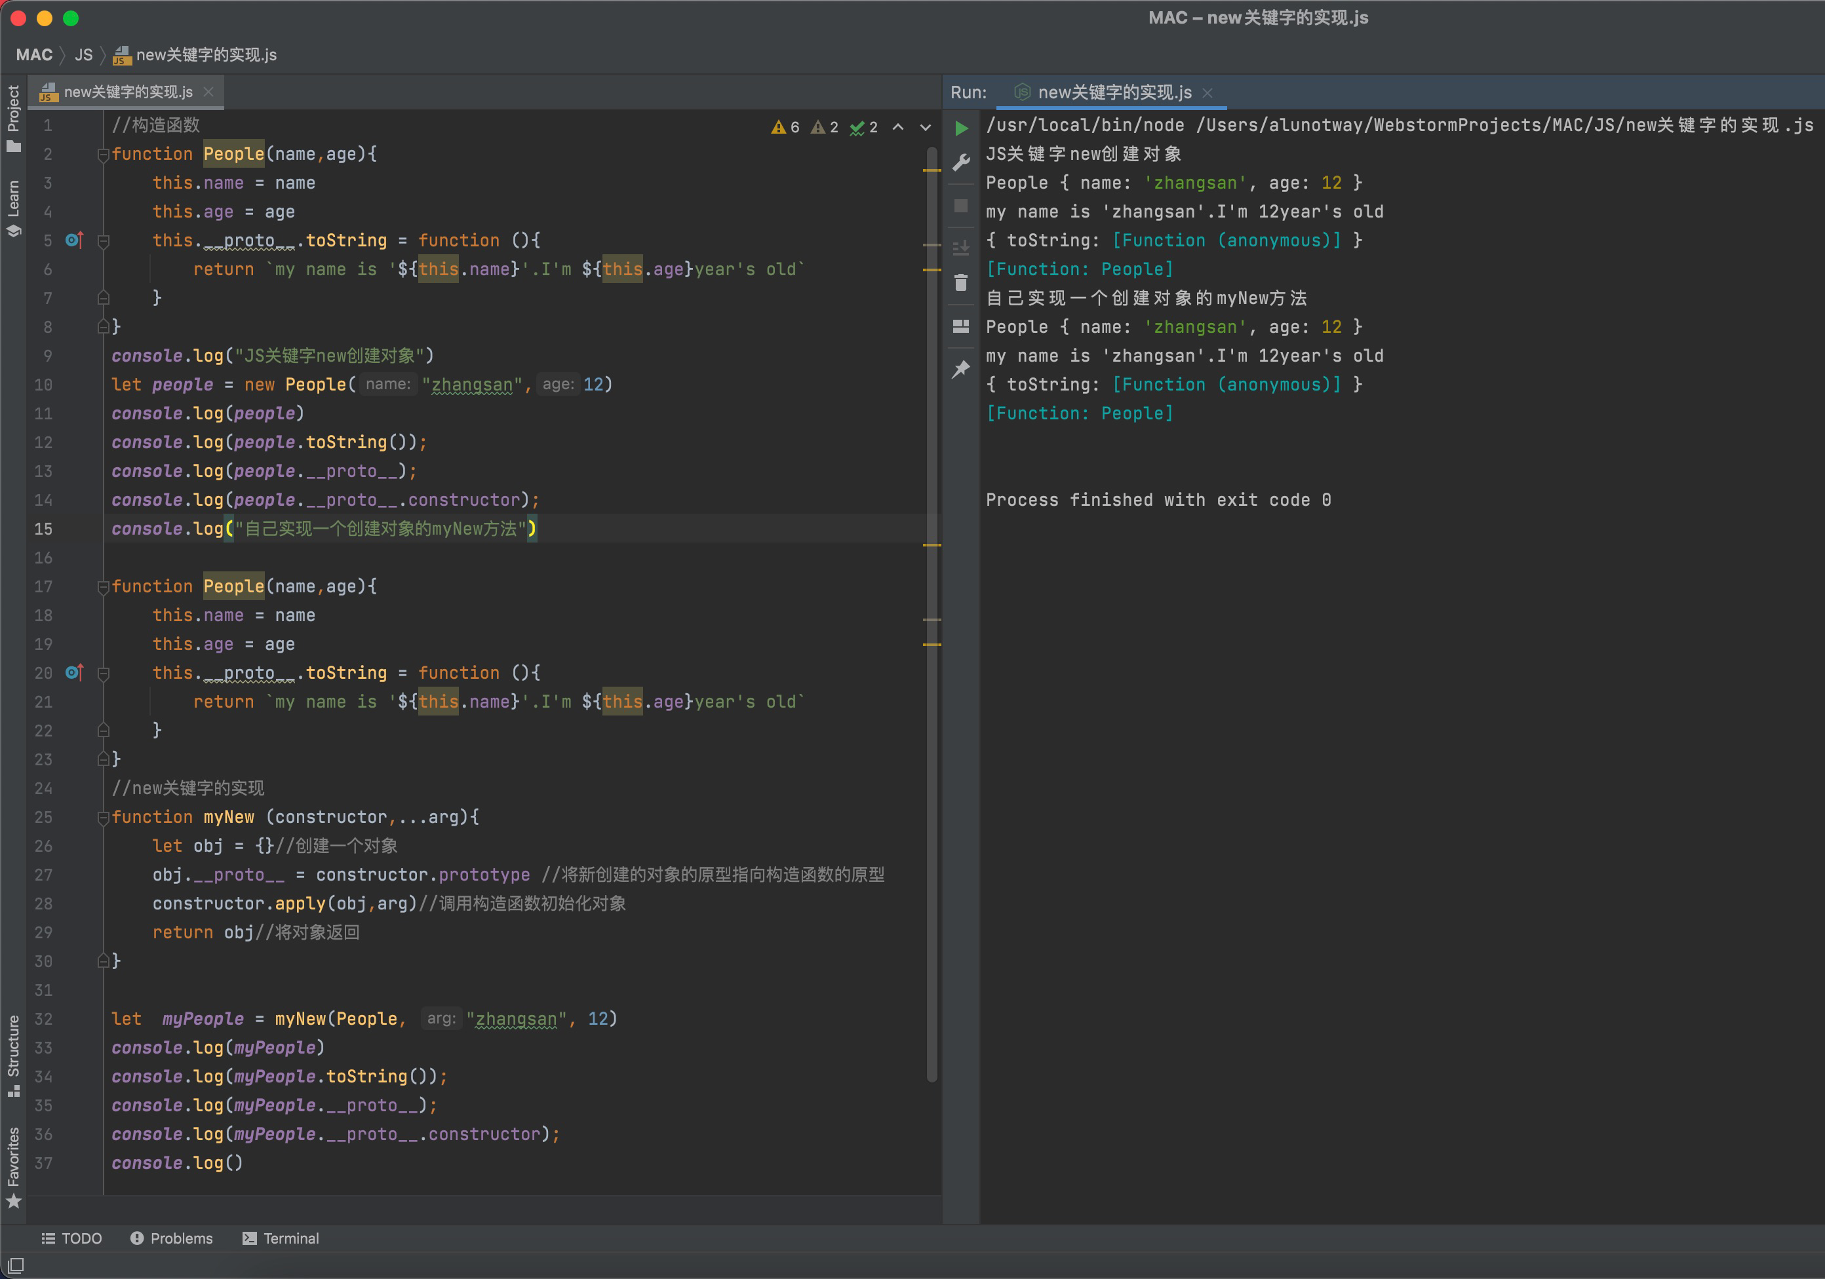The width and height of the screenshot is (1825, 1279).
Task: Click age: parameter hint on line 10
Action: click(x=558, y=385)
